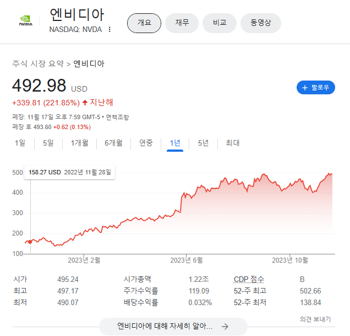Switch chart to 1개월 range
The width and height of the screenshot is (350, 336).
click(79, 143)
